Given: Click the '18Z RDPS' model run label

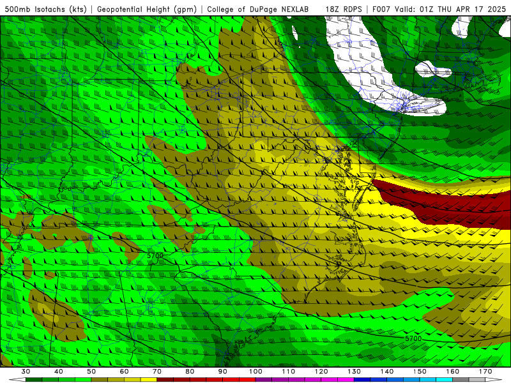Looking at the screenshot, I should 344,9.
